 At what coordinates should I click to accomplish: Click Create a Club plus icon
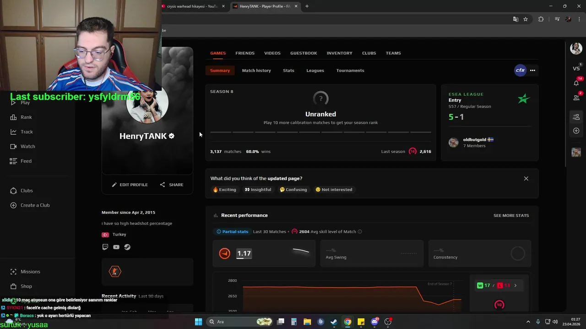point(13,205)
